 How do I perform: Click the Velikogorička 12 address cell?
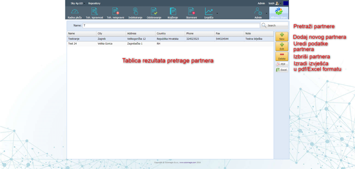pyautogui.click(x=137, y=39)
